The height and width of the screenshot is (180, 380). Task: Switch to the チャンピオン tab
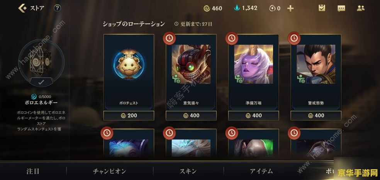point(110,171)
